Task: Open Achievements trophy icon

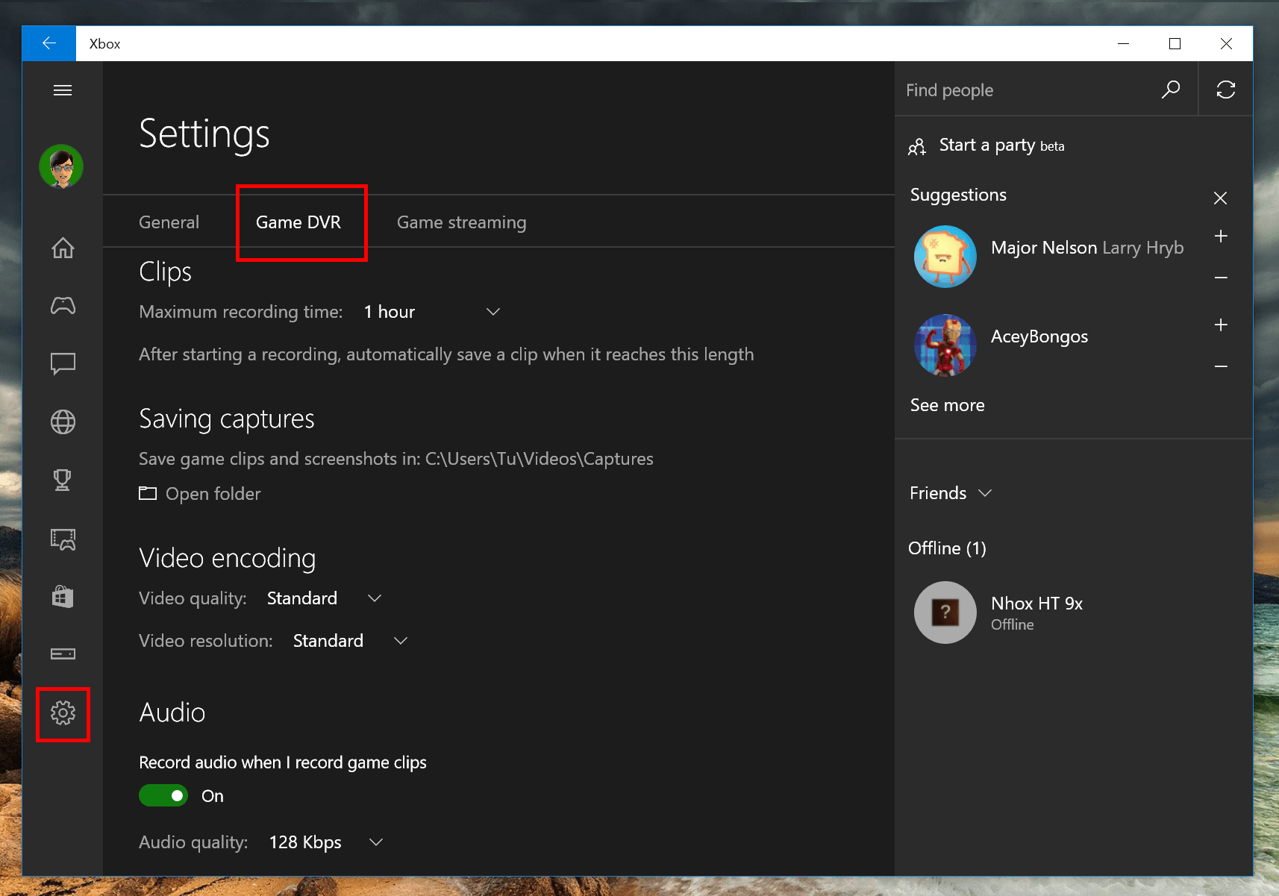Action: pos(63,480)
